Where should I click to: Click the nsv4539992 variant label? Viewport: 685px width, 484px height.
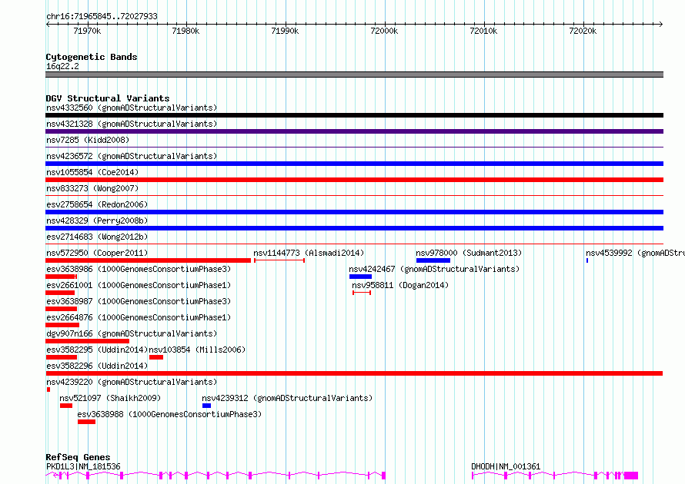(x=634, y=253)
